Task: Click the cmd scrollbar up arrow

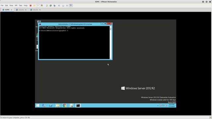Action: 110,27
